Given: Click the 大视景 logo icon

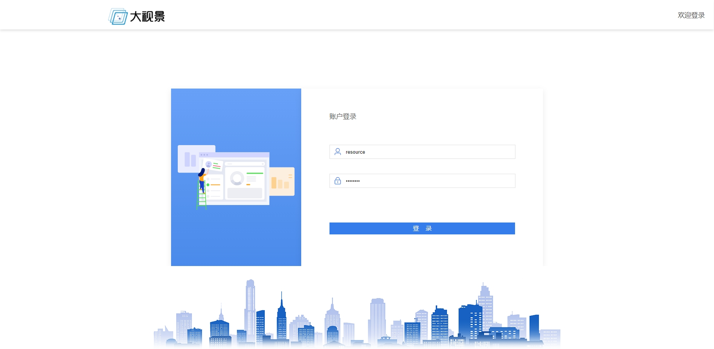Looking at the screenshot, I should 118,16.
